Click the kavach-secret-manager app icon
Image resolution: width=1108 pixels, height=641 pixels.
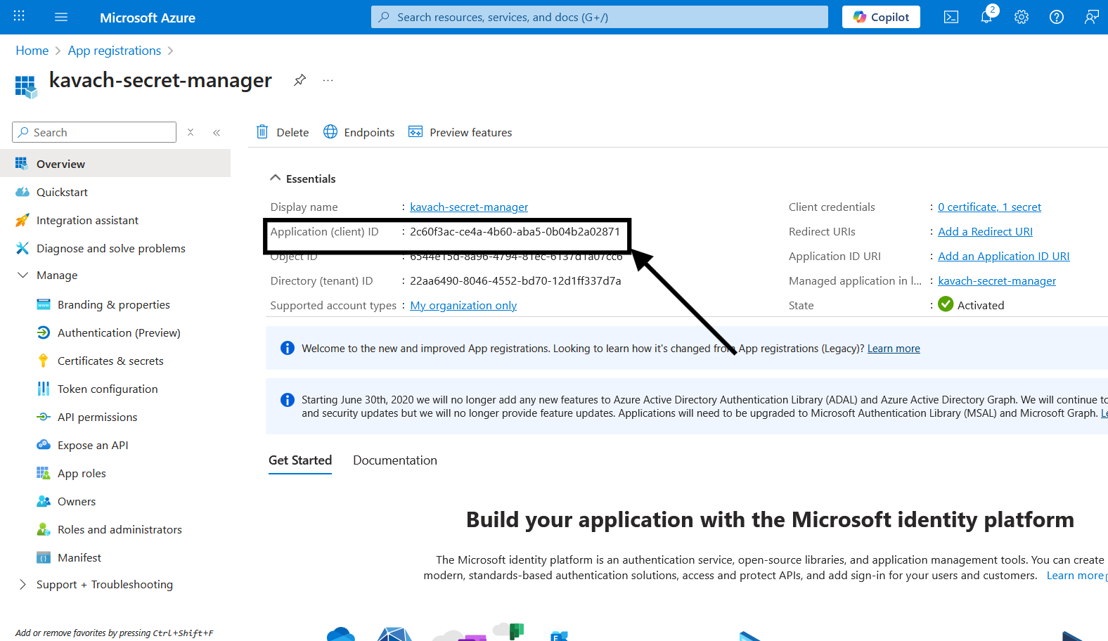tap(26, 86)
